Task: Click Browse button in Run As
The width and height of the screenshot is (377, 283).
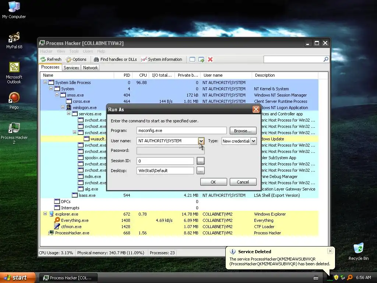Action: [243, 131]
